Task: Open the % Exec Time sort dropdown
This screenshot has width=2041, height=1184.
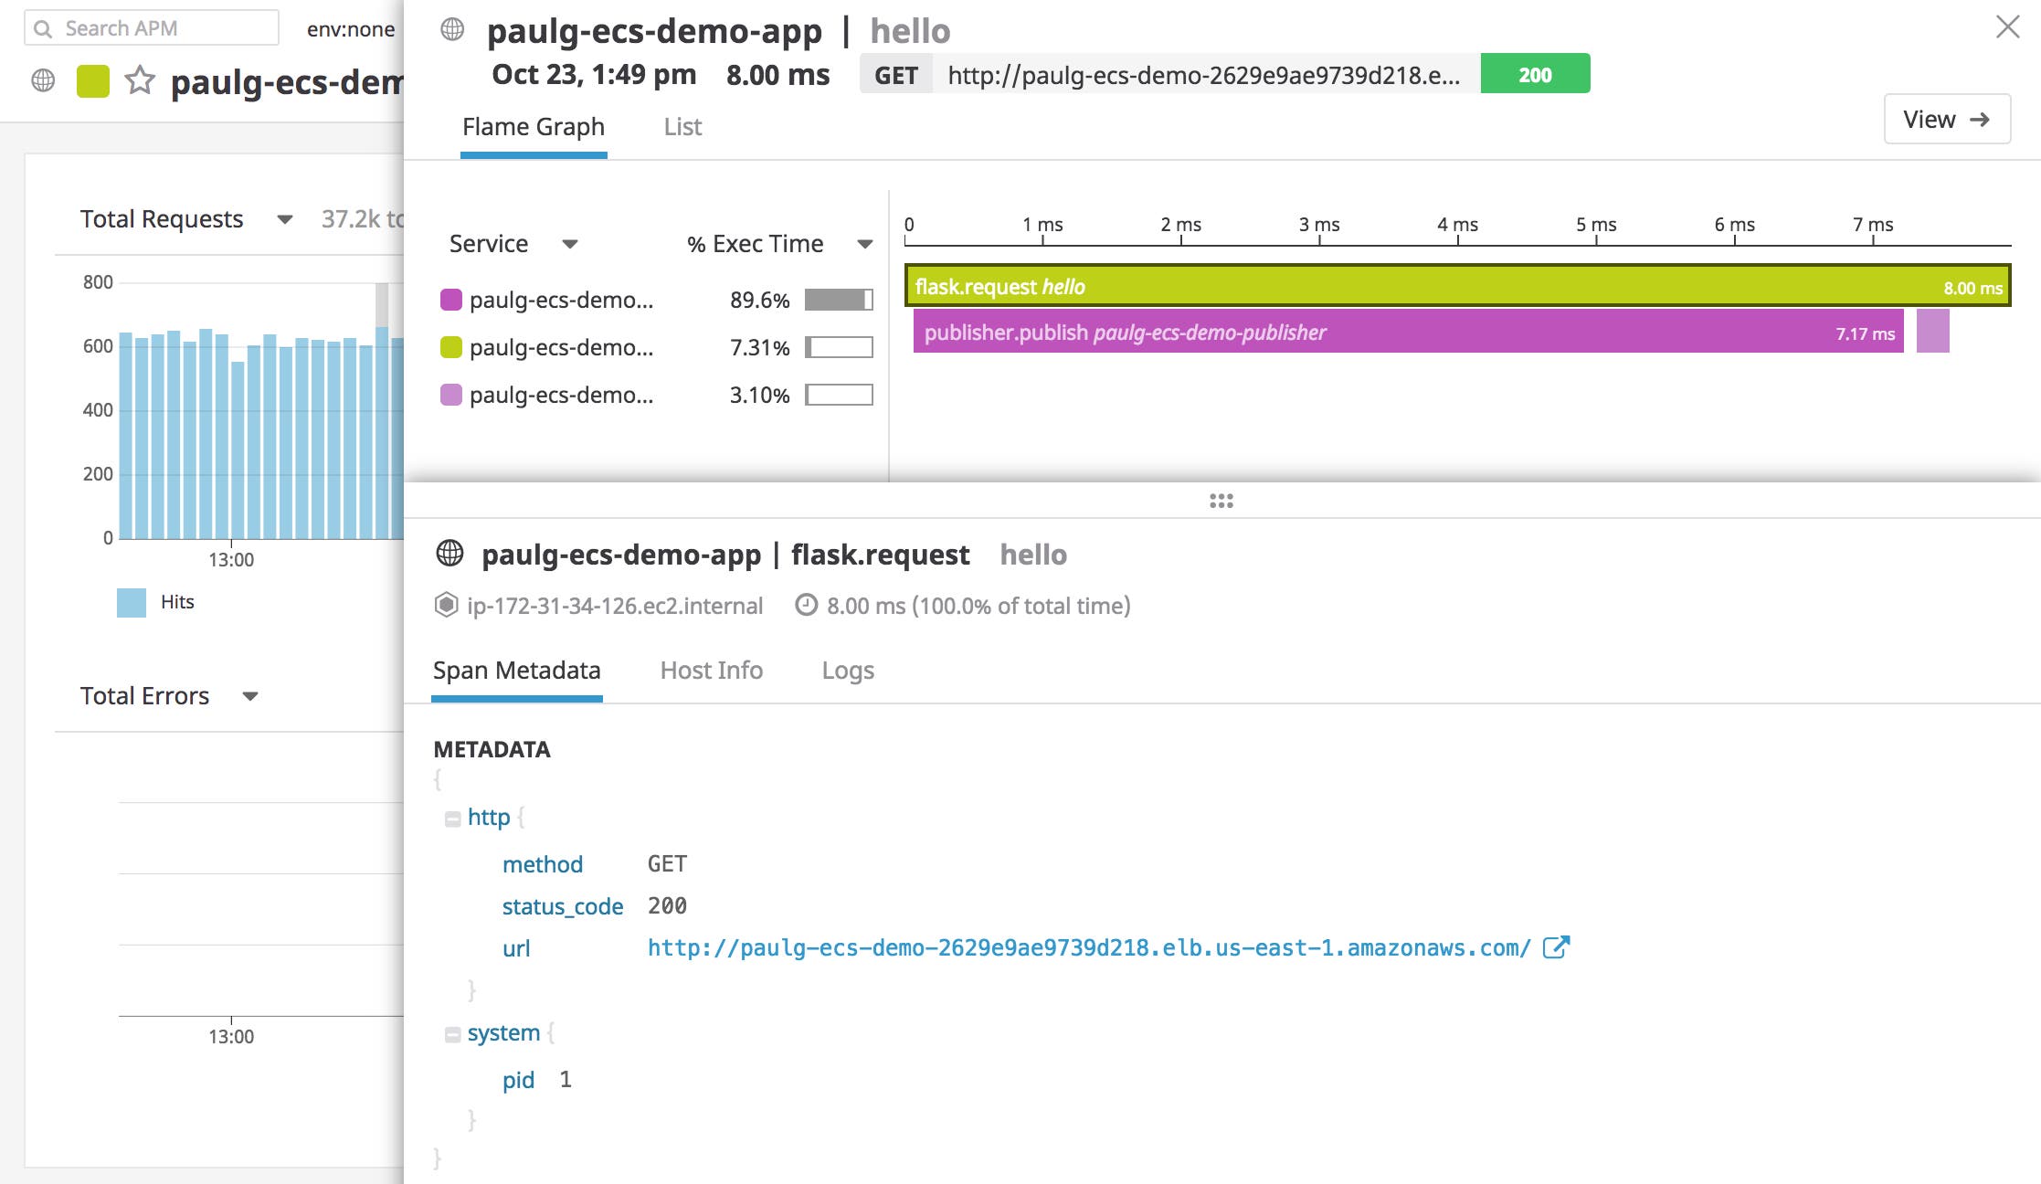Action: (x=863, y=245)
